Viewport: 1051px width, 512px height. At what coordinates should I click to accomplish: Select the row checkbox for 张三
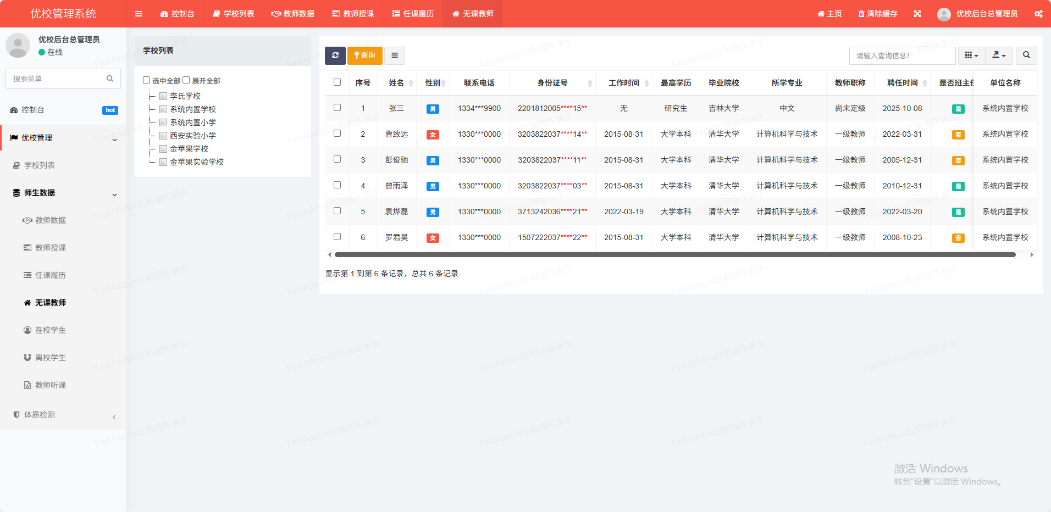point(338,108)
